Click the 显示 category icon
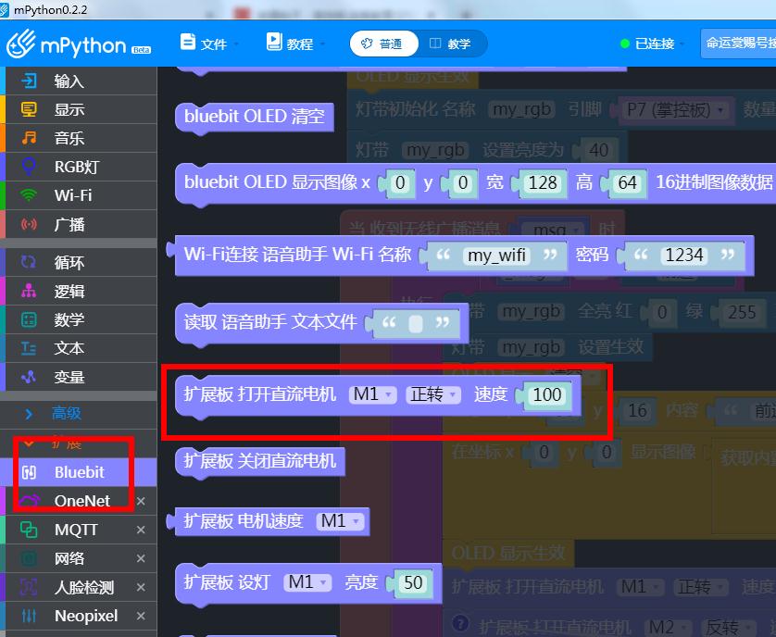Viewport: 776px width, 637px height. click(x=29, y=109)
